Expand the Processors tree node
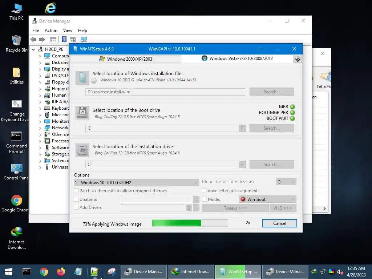Image resolution: width=372 pixels, height=279 pixels. pyautogui.click(x=40, y=141)
